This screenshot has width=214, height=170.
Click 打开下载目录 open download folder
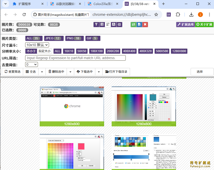116,72
